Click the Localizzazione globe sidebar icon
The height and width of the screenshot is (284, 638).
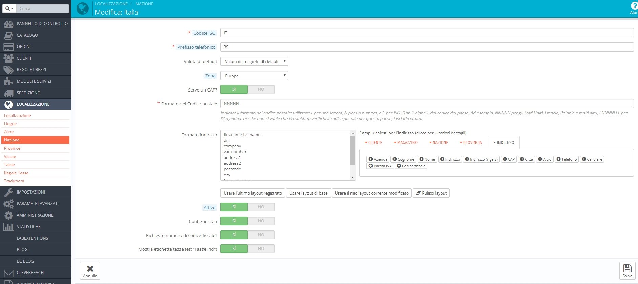tap(8, 104)
